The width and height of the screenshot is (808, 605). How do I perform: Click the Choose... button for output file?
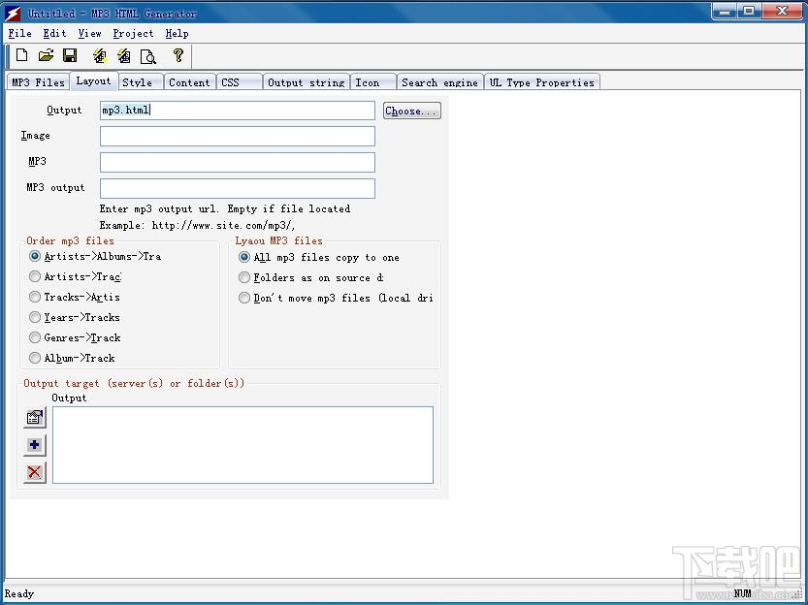411,110
